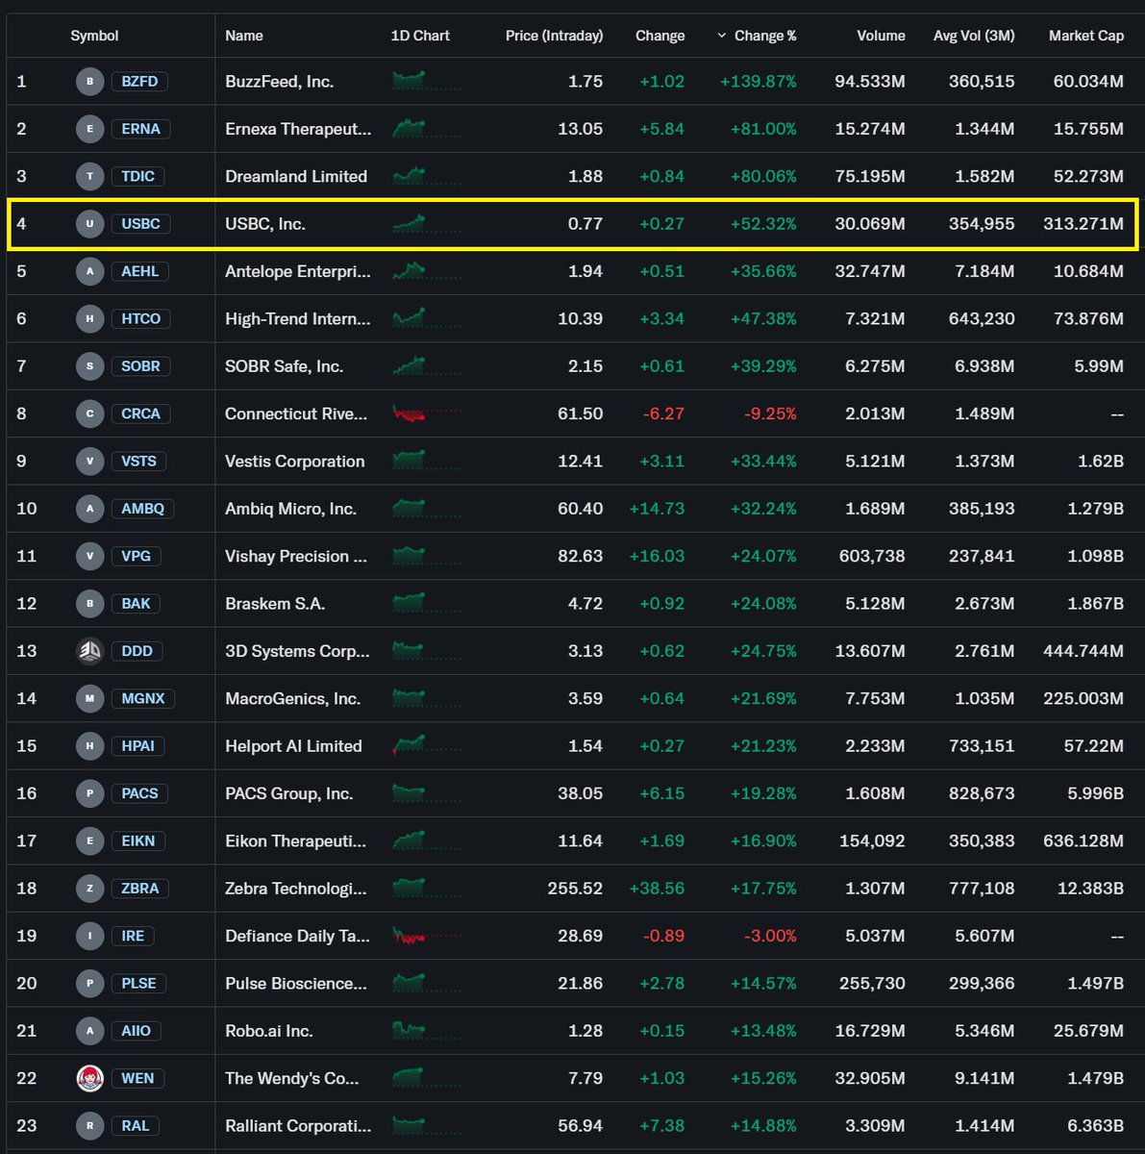The height and width of the screenshot is (1154, 1145).
Task: Open the ZBRA ticker symbol link
Action: [x=140, y=889]
